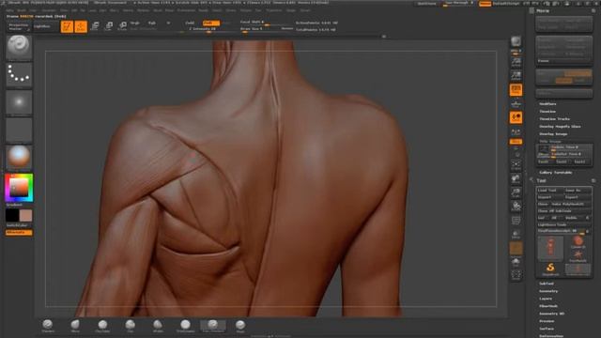Image resolution: width=601 pixels, height=338 pixels.
Task: Open the Zplugin menu
Action: click(x=291, y=10)
